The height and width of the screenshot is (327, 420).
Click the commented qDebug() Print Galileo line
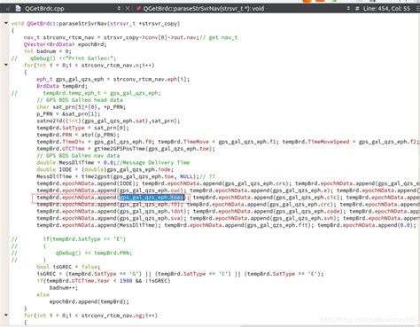[73, 58]
